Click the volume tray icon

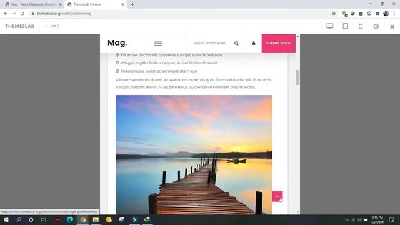pos(359,219)
